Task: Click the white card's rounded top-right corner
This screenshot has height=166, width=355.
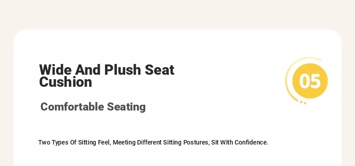Action: 336,34
